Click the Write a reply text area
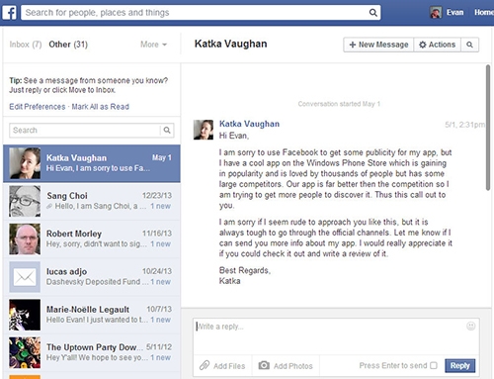Screen dimensions: 494x379 [336, 336]
